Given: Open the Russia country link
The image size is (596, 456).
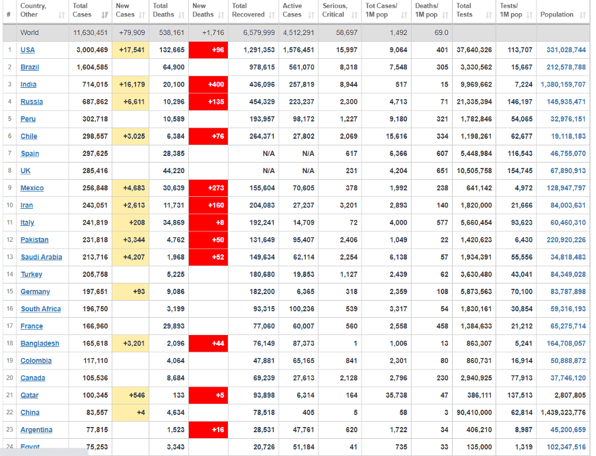Looking at the screenshot, I should tap(32, 102).
